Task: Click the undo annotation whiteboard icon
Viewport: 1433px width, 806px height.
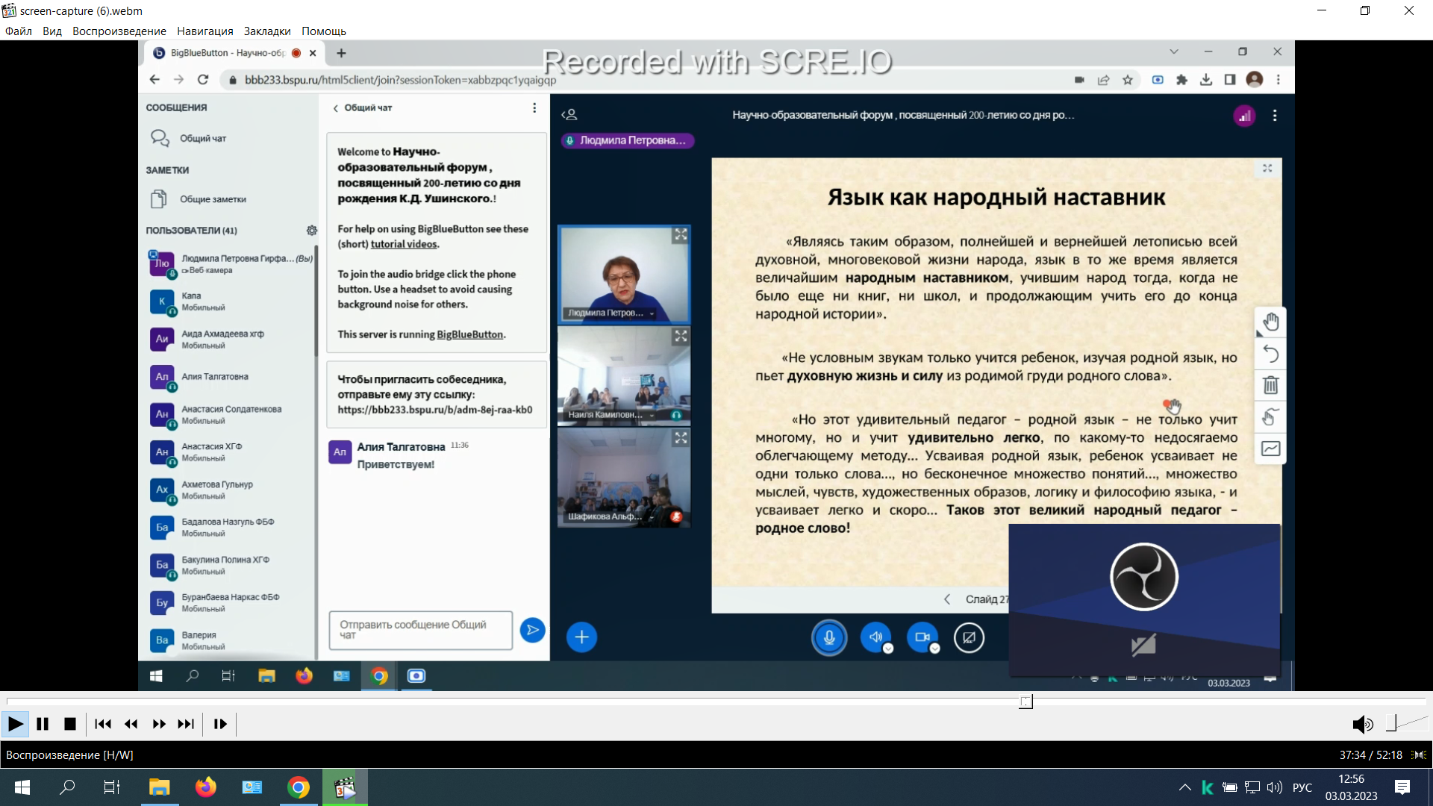Action: pos(1270,354)
